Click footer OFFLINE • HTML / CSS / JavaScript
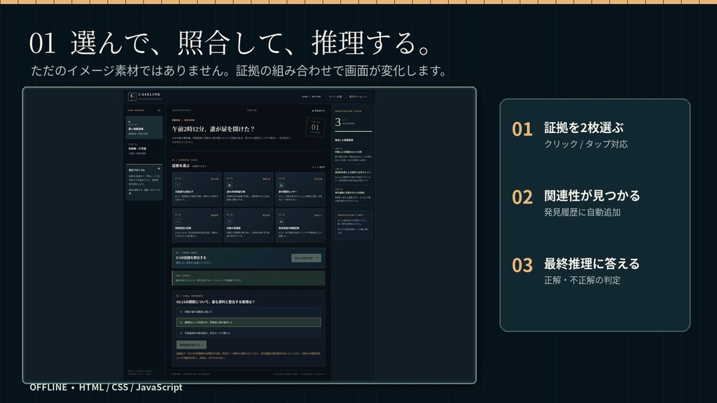This screenshot has height=403, width=717. tap(106, 387)
